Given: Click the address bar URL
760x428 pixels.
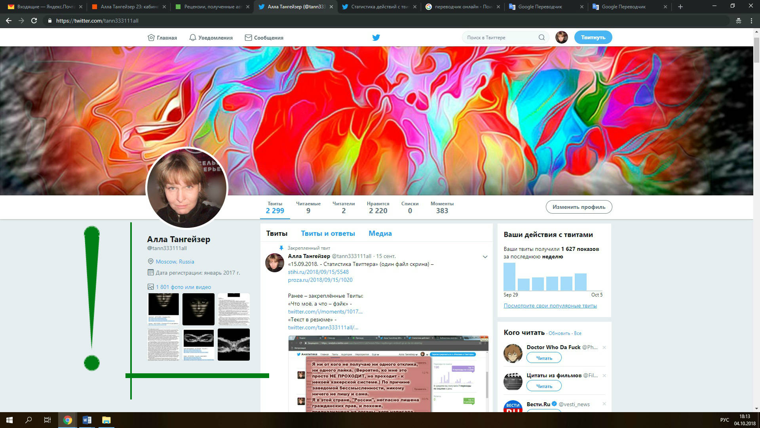Looking at the screenshot, I should [97, 21].
